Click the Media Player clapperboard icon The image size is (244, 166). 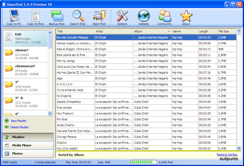click(x=7, y=145)
